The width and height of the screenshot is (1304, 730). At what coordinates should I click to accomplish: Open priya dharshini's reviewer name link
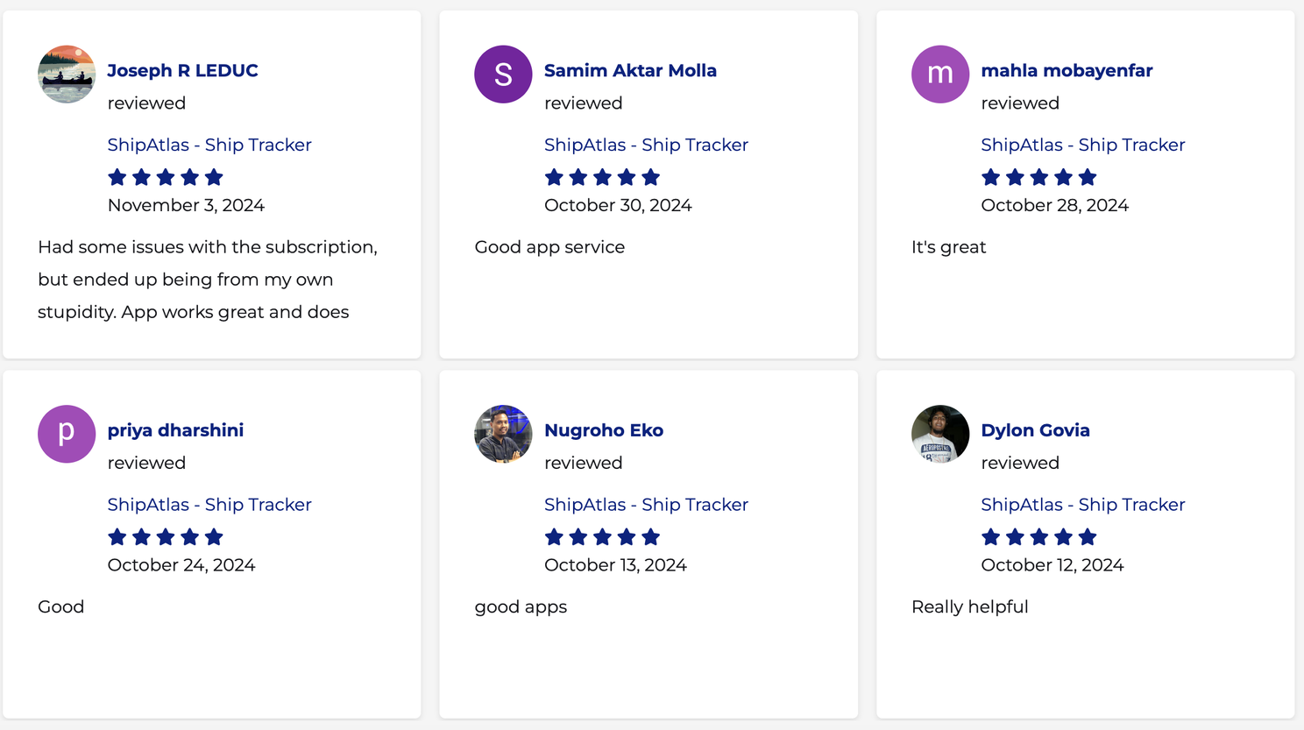(175, 430)
